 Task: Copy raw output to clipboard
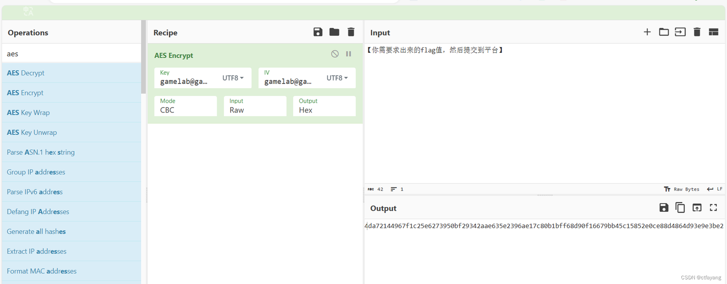pos(680,207)
